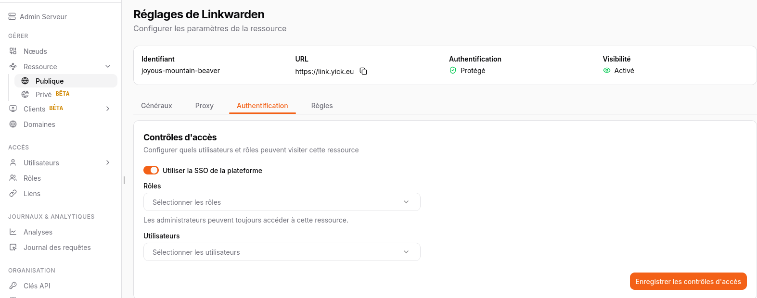The width and height of the screenshot is (757, 298).
Task: Open the Sélectionner les rôles dropdown
Action: 282,202
